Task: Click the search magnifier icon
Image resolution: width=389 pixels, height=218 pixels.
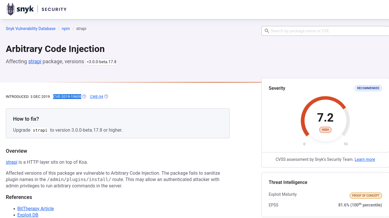Action: [x=267, y=31]
